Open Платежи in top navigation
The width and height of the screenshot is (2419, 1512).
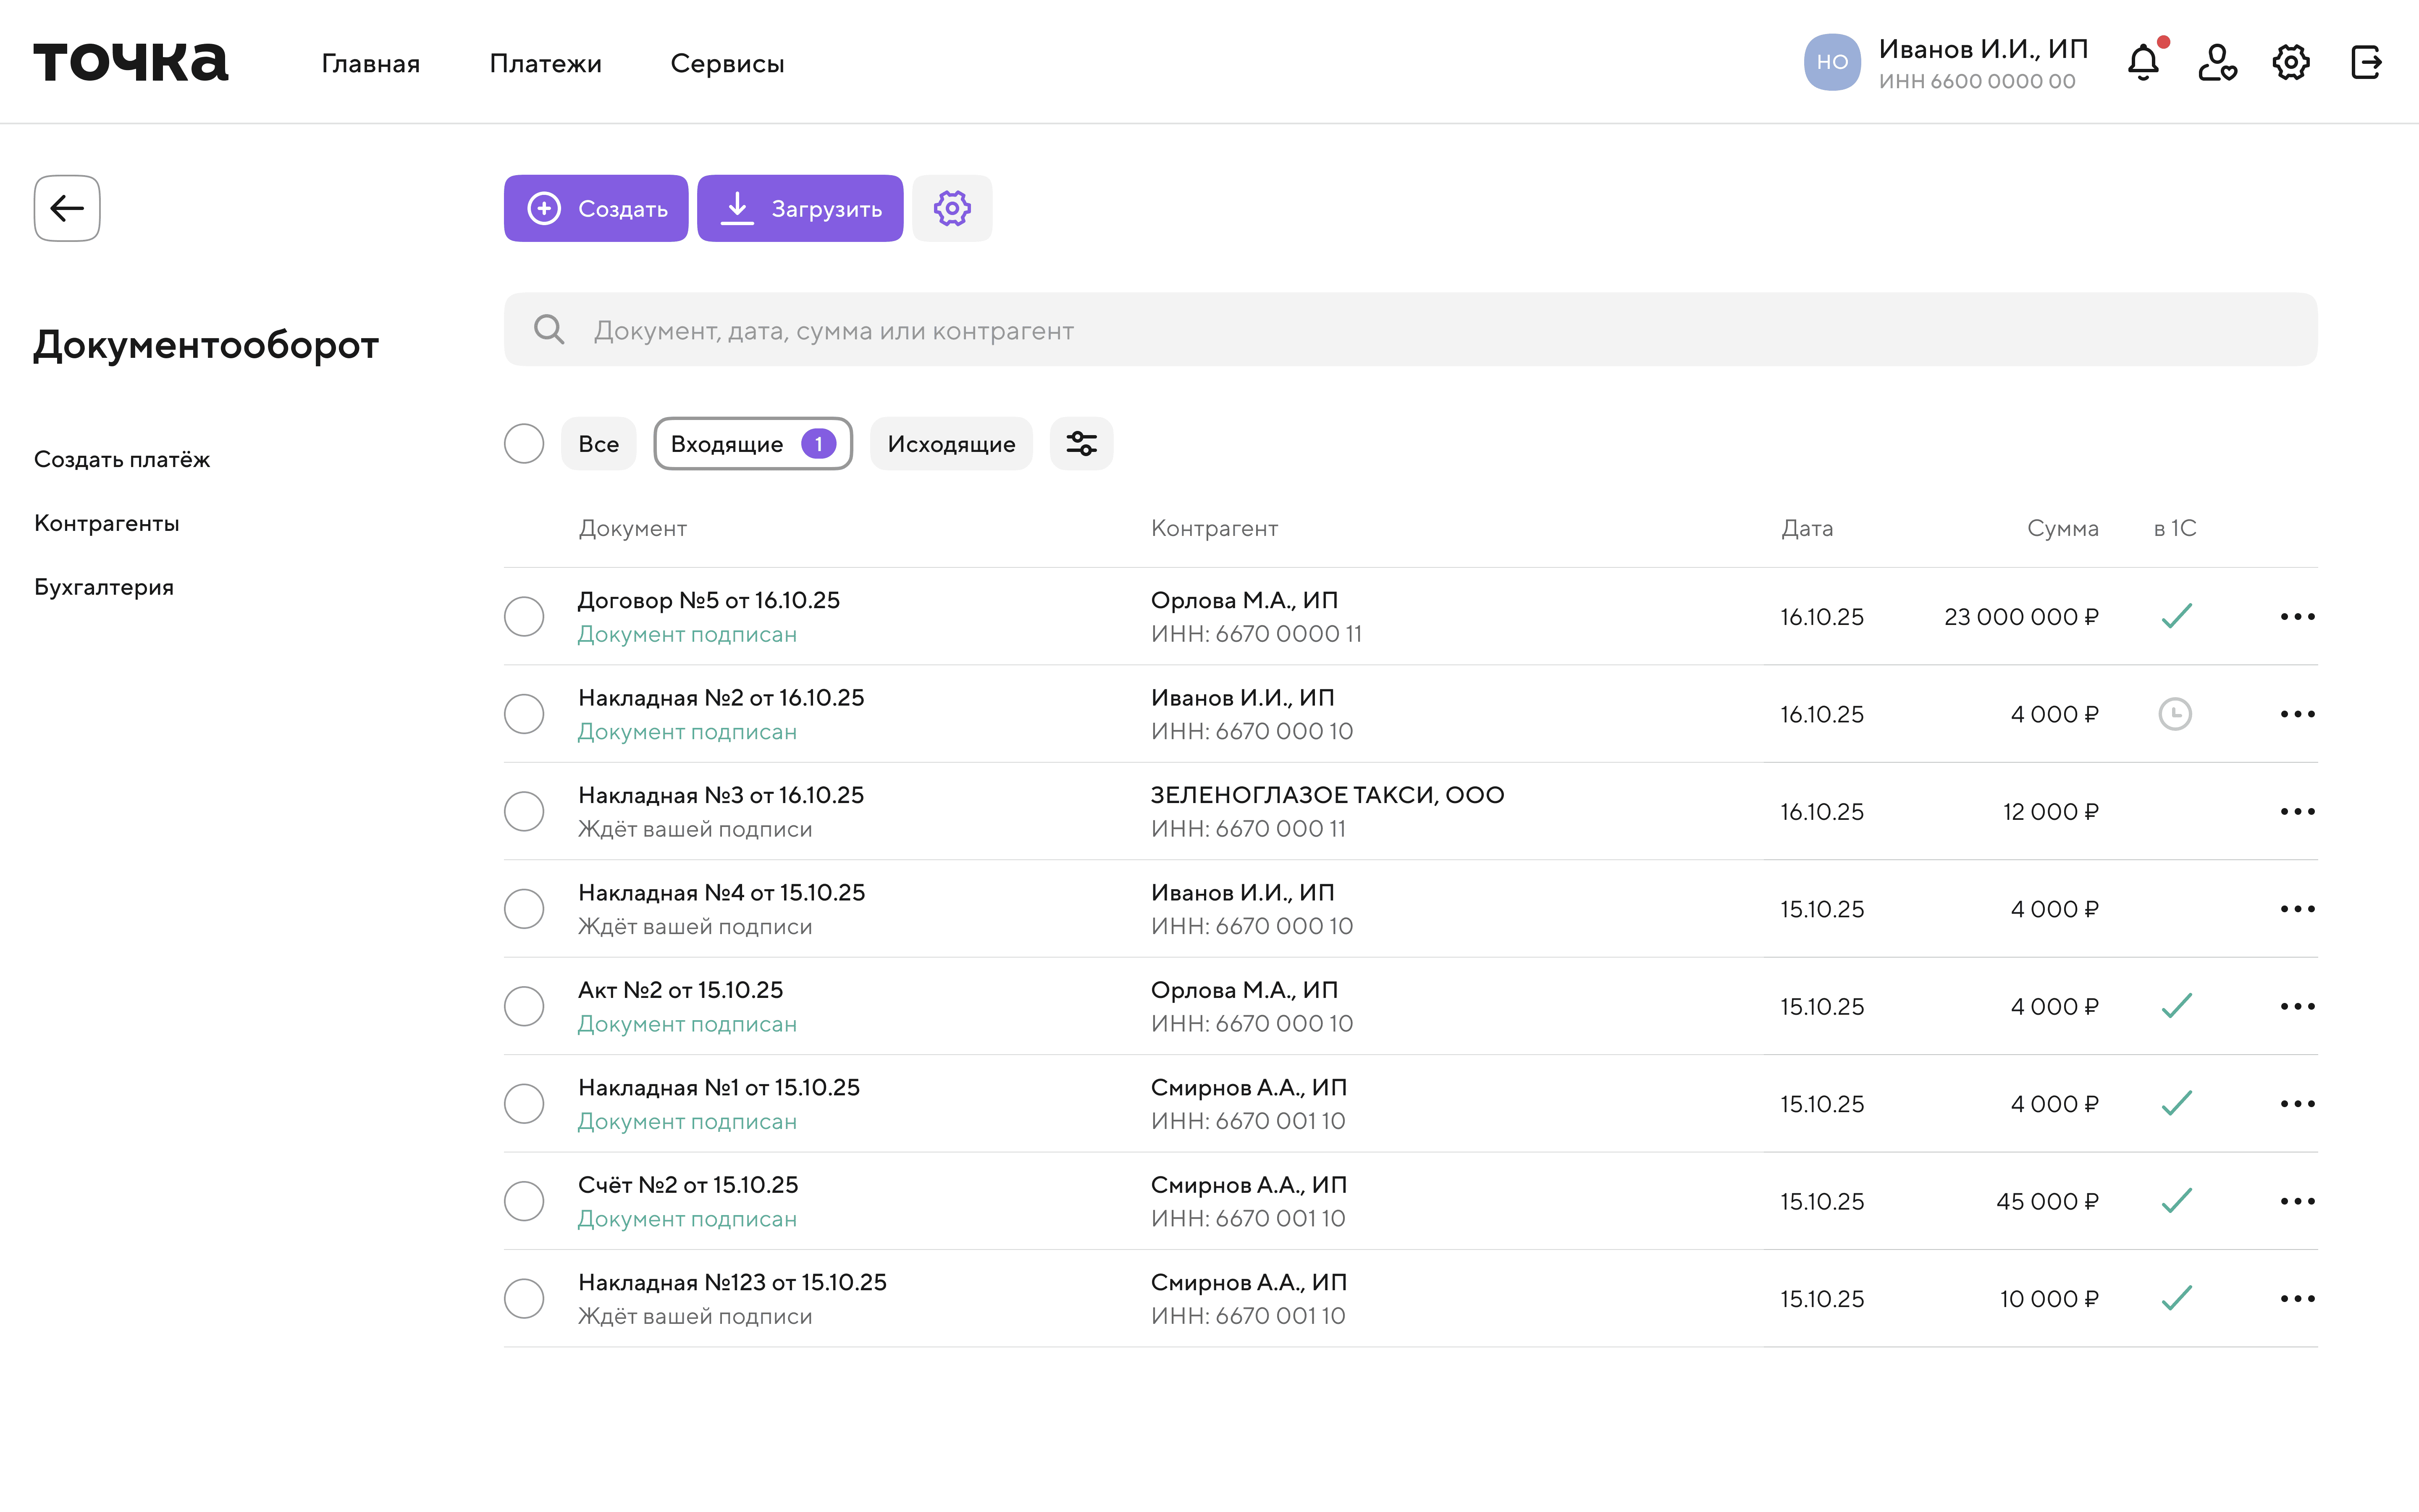545,63
